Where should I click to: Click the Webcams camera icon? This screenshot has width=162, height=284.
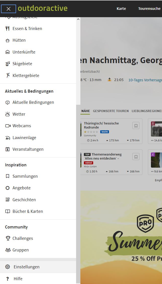pyautogui.click(x=8, y=126)
